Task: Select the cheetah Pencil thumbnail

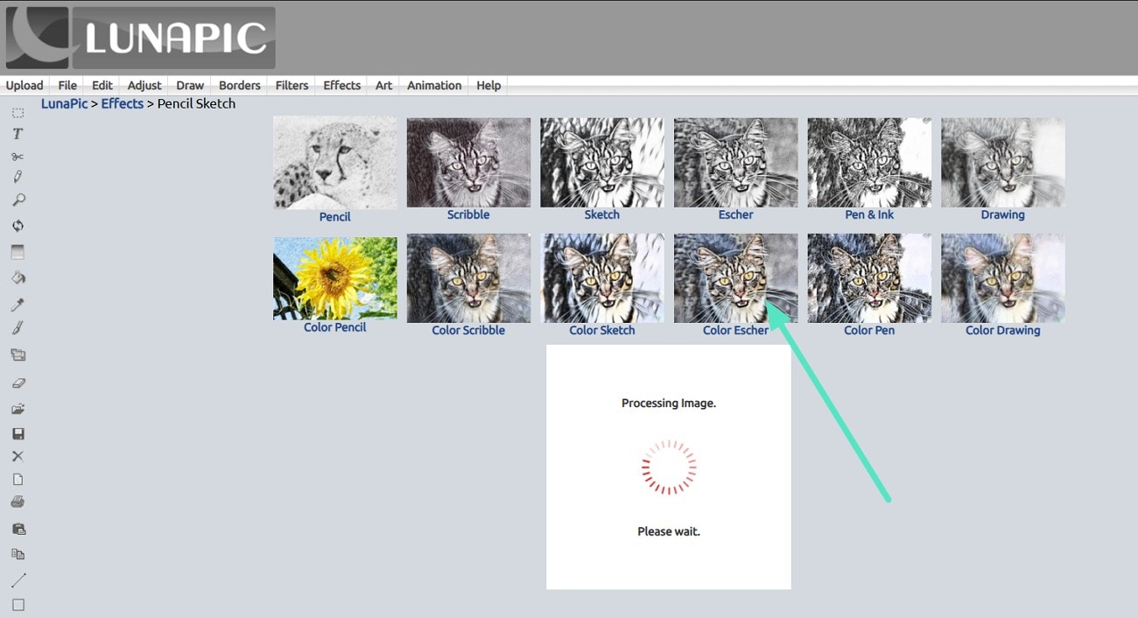Action: [334, 163]
